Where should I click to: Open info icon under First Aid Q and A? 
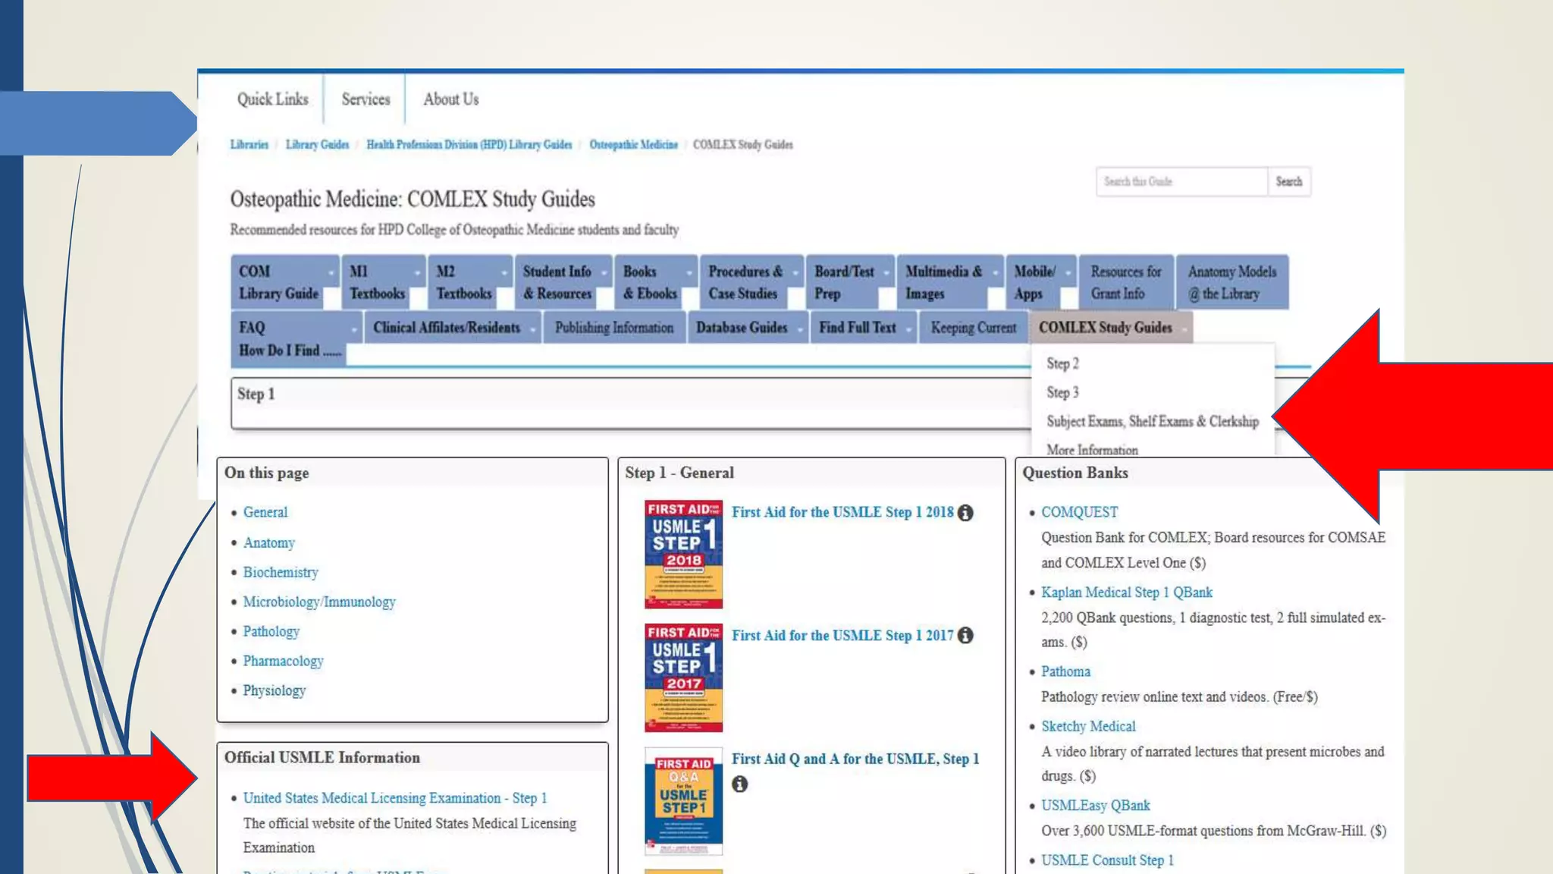[x=740, y=784]
